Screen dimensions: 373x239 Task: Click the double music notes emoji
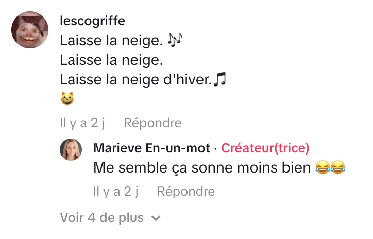[176, 40]
